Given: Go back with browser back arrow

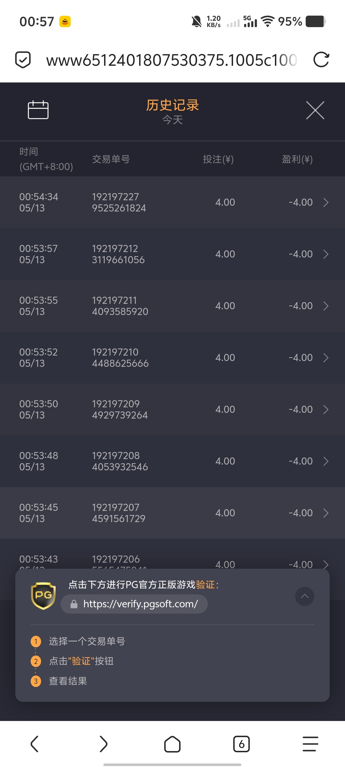Looking at the screenshot, I should pyautogui.click(x=34, y=744).
